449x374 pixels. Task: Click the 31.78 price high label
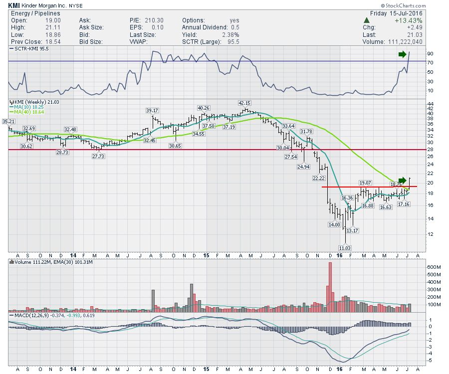(306, 131)
